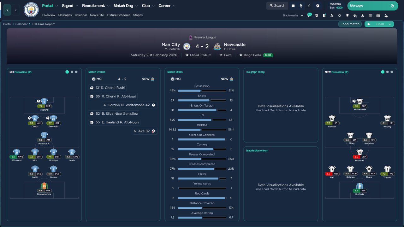Screen dimensions: 404x227
Task: Click the stadium icon beside Etihad Stadium
Action: click(x=187, y=55)
